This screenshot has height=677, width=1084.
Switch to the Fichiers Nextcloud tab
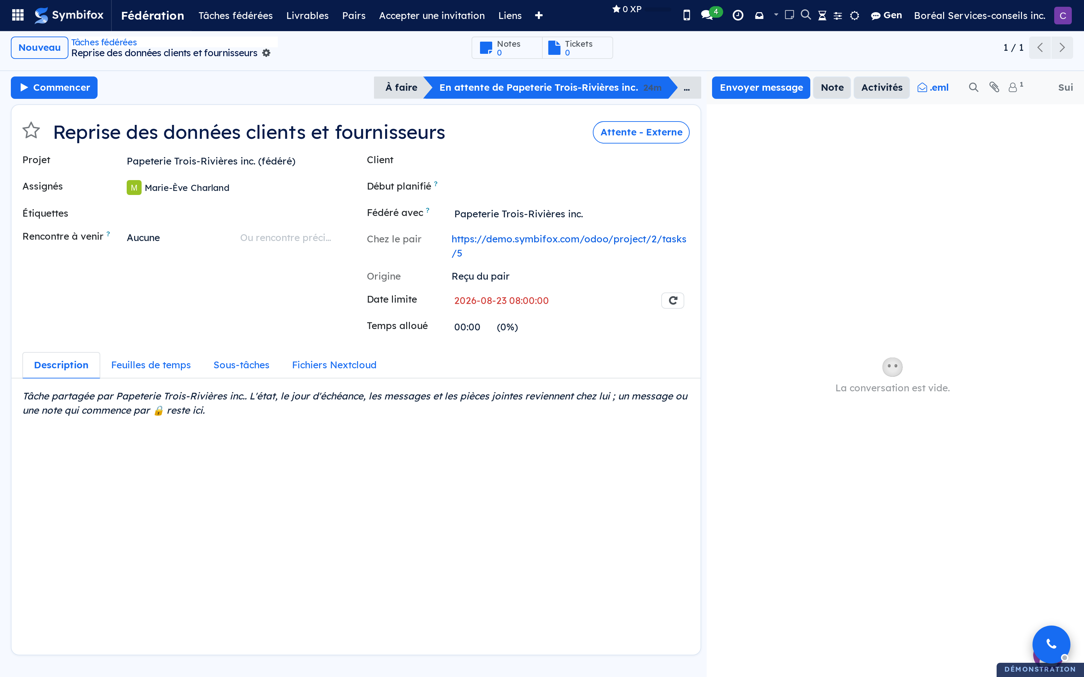click(x=334, y=365)
